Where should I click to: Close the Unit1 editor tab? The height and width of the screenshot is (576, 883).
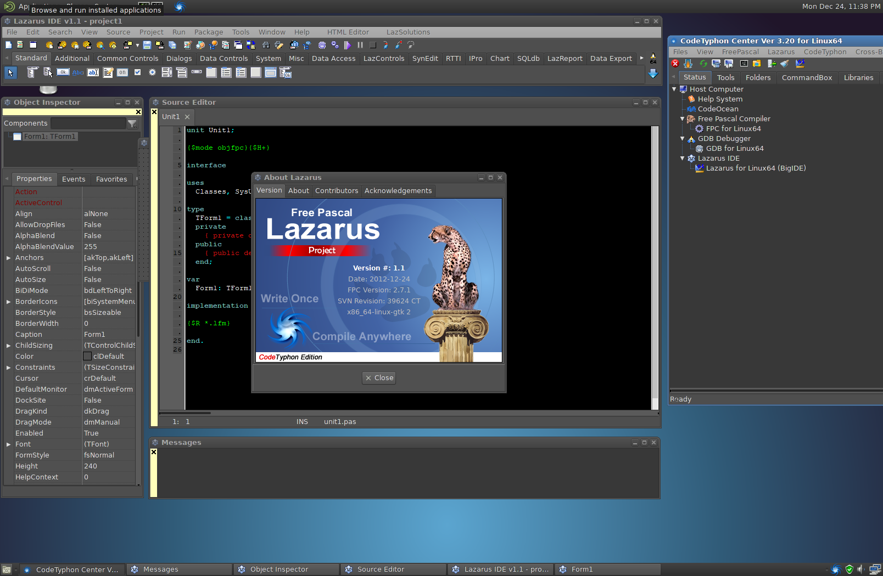click(x=187, y=117)
